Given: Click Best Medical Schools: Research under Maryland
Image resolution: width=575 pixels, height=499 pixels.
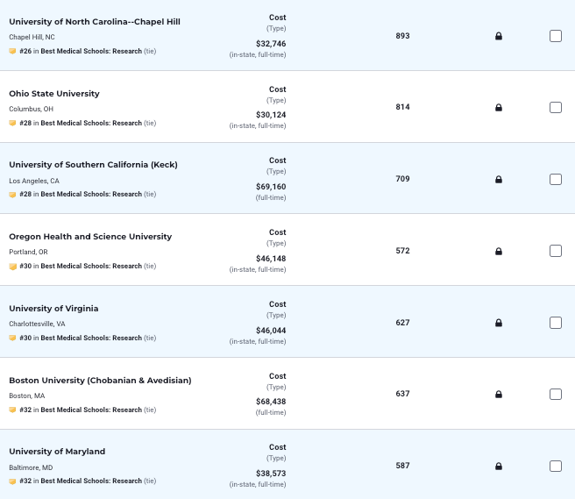Looking at the screenshot, I should [x=91, y=481].
